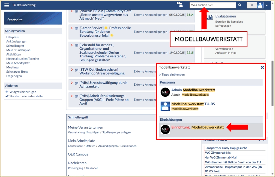Open '4er WG Zimmer ab Mai' posting
Image resolution: width=275 pixels, height=177 pixels.
pyautogui.click(x=221, y=157)
